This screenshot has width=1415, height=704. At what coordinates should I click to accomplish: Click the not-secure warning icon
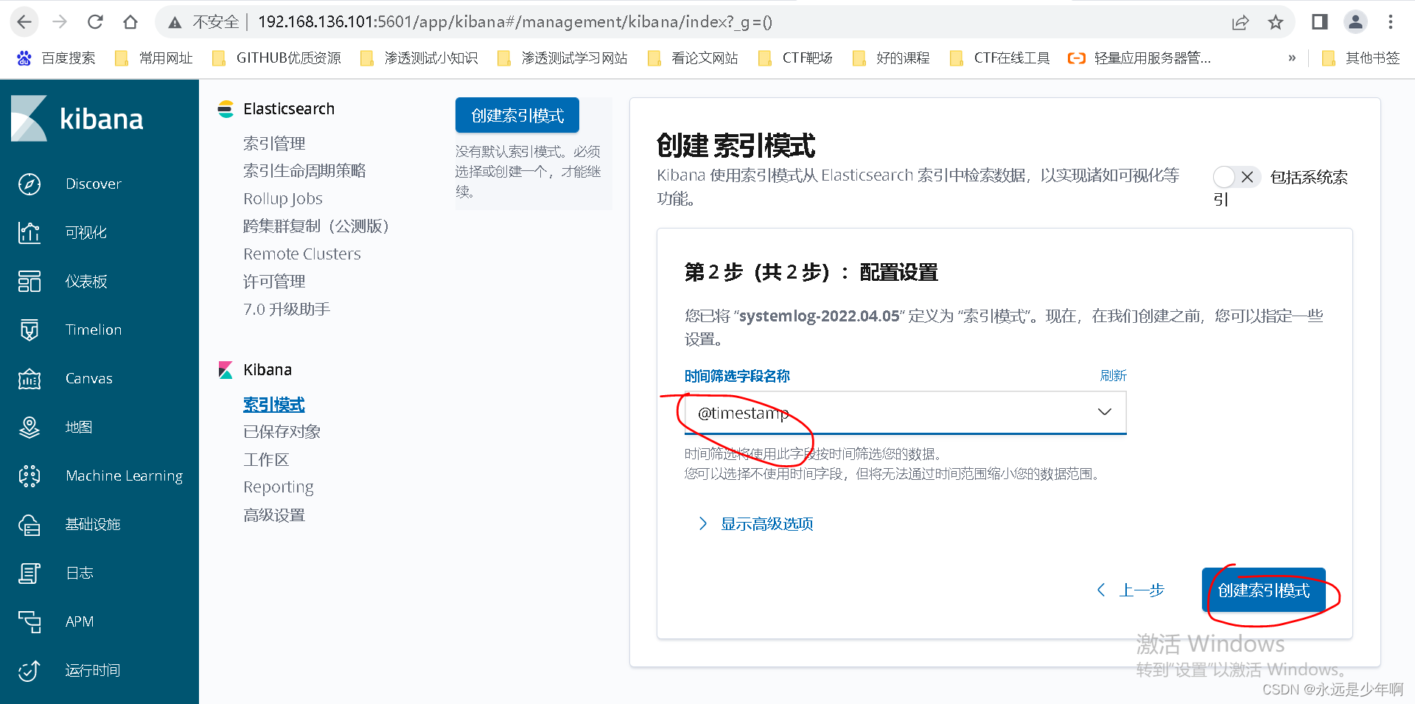pos(175,23)
